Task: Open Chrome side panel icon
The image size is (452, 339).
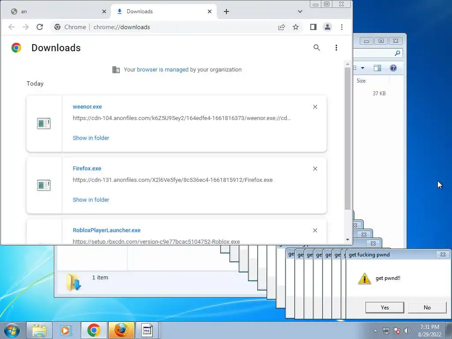Action: [313, 27]
